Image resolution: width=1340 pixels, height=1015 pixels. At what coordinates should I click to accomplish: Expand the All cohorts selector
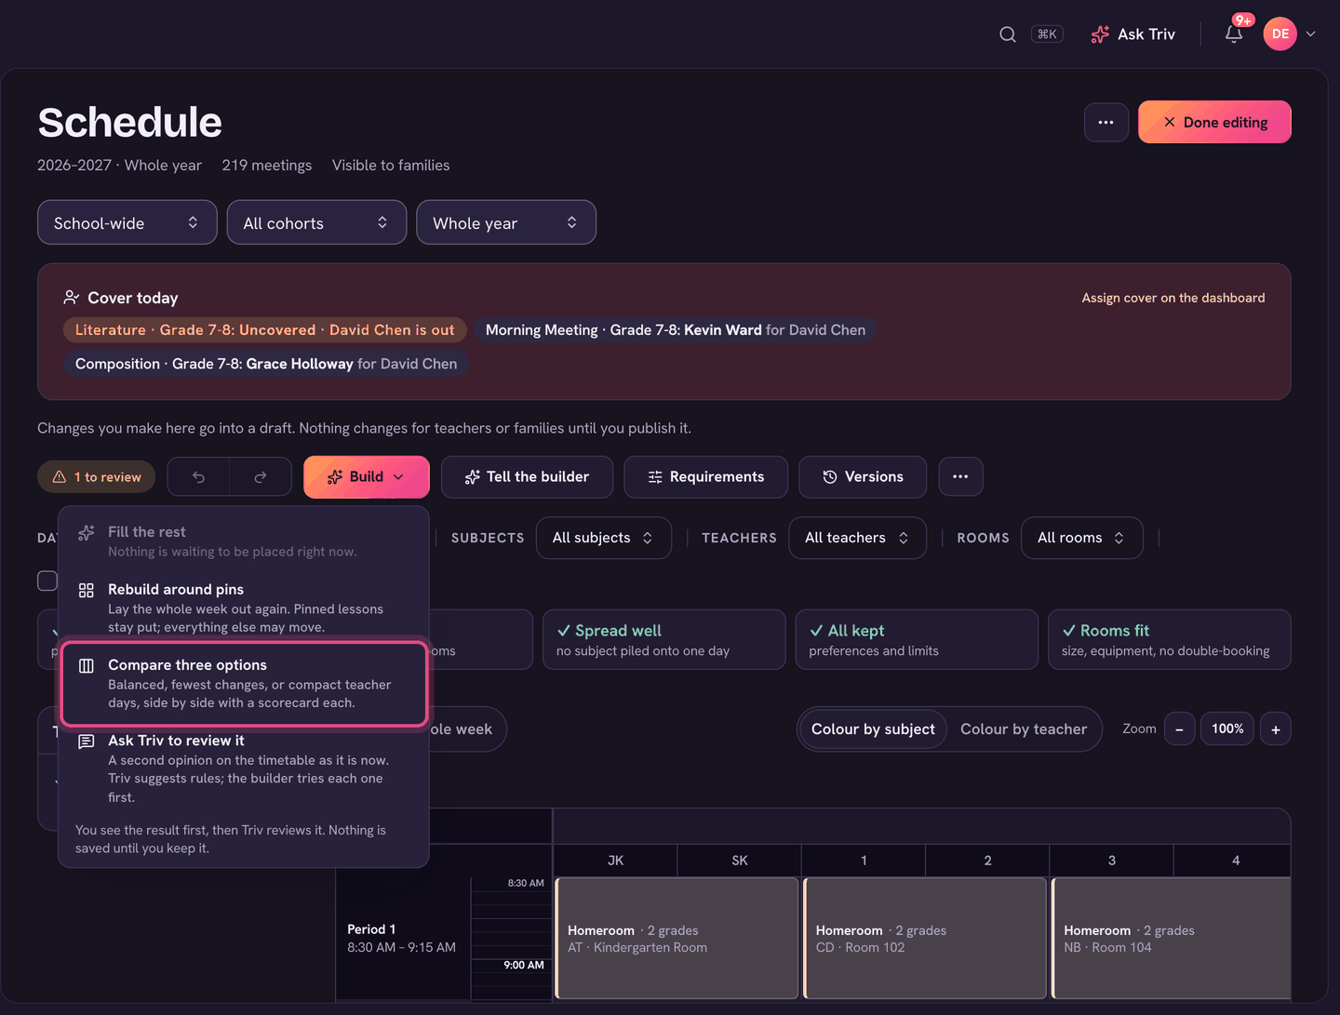(316, 222)
